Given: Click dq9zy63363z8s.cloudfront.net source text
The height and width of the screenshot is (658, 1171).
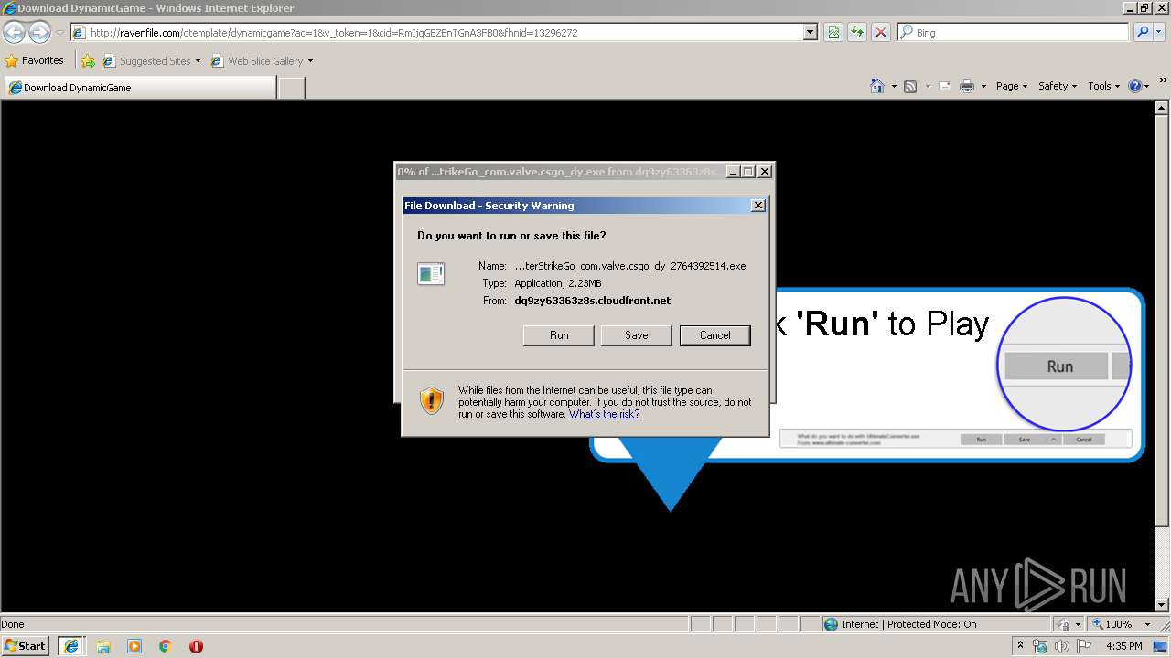Looking at the screenshot, I should tap(592, 301).
